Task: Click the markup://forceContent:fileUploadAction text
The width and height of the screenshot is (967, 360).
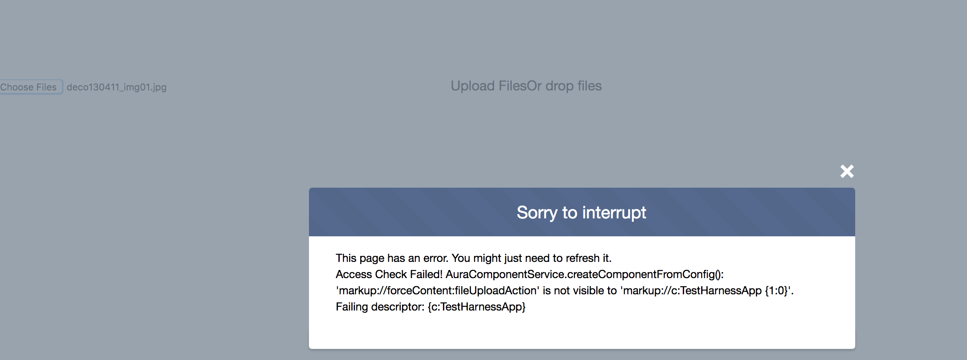Action: (x=436, y=290)
